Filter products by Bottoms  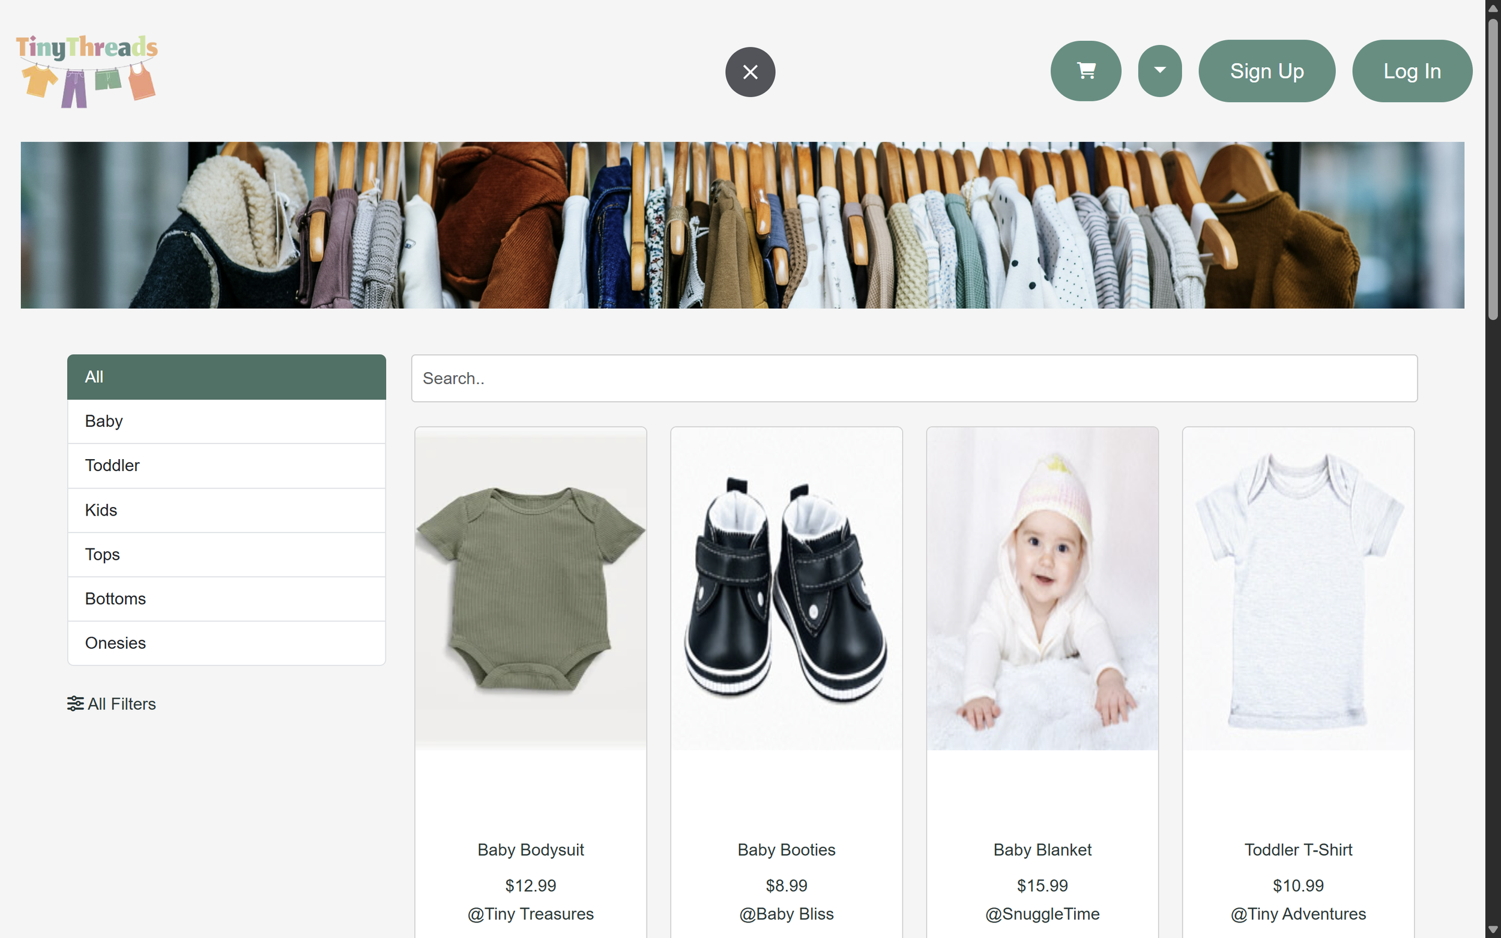click(226, 599)
